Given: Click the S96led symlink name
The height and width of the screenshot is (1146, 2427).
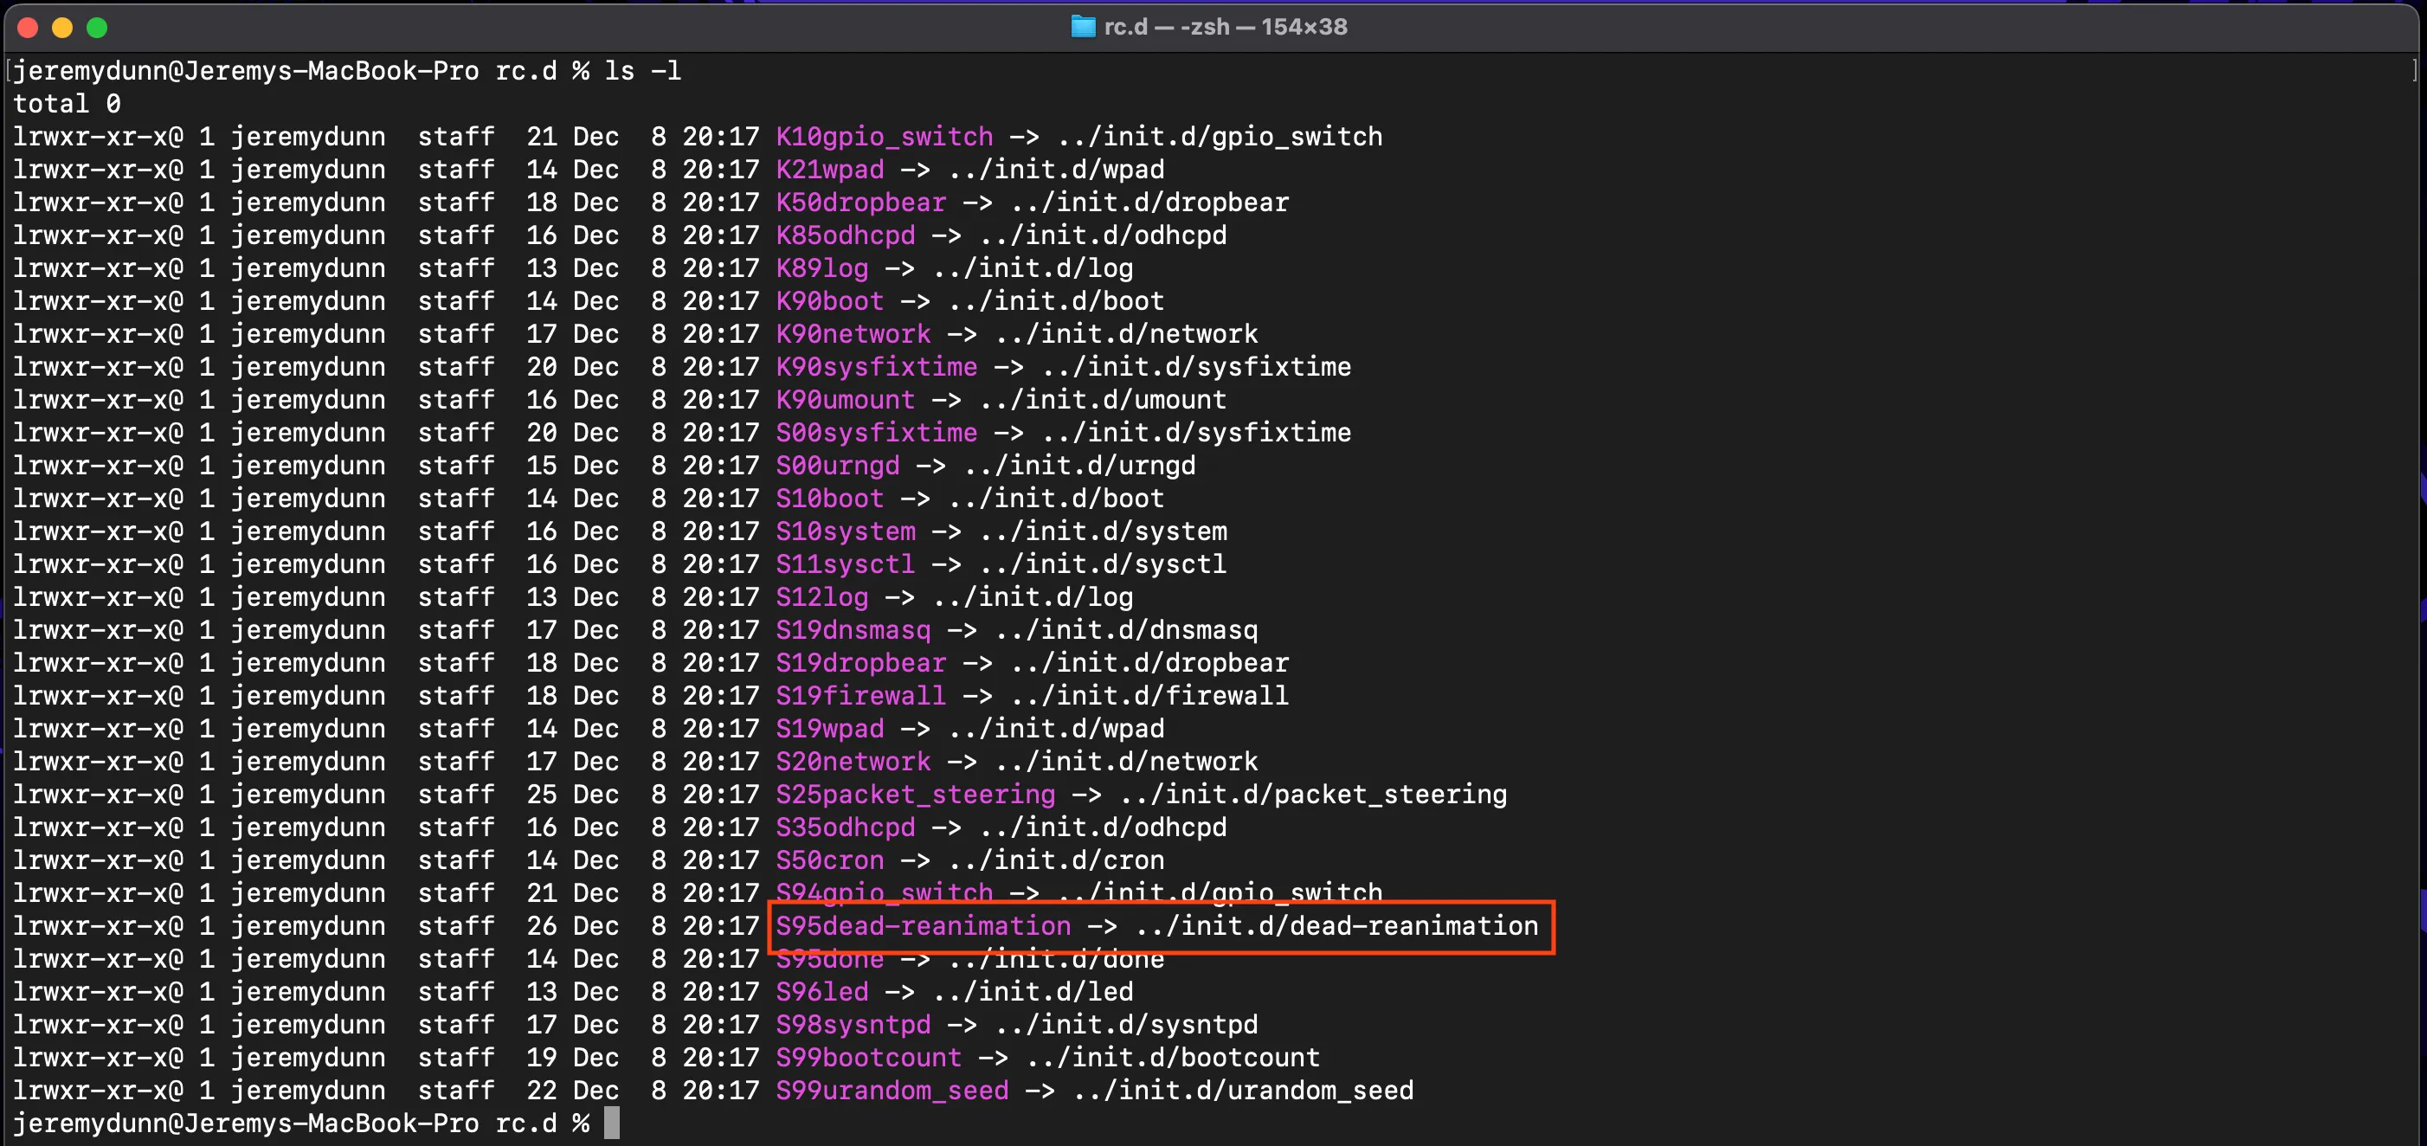Looking at the screenshot, I should (822, 993).
